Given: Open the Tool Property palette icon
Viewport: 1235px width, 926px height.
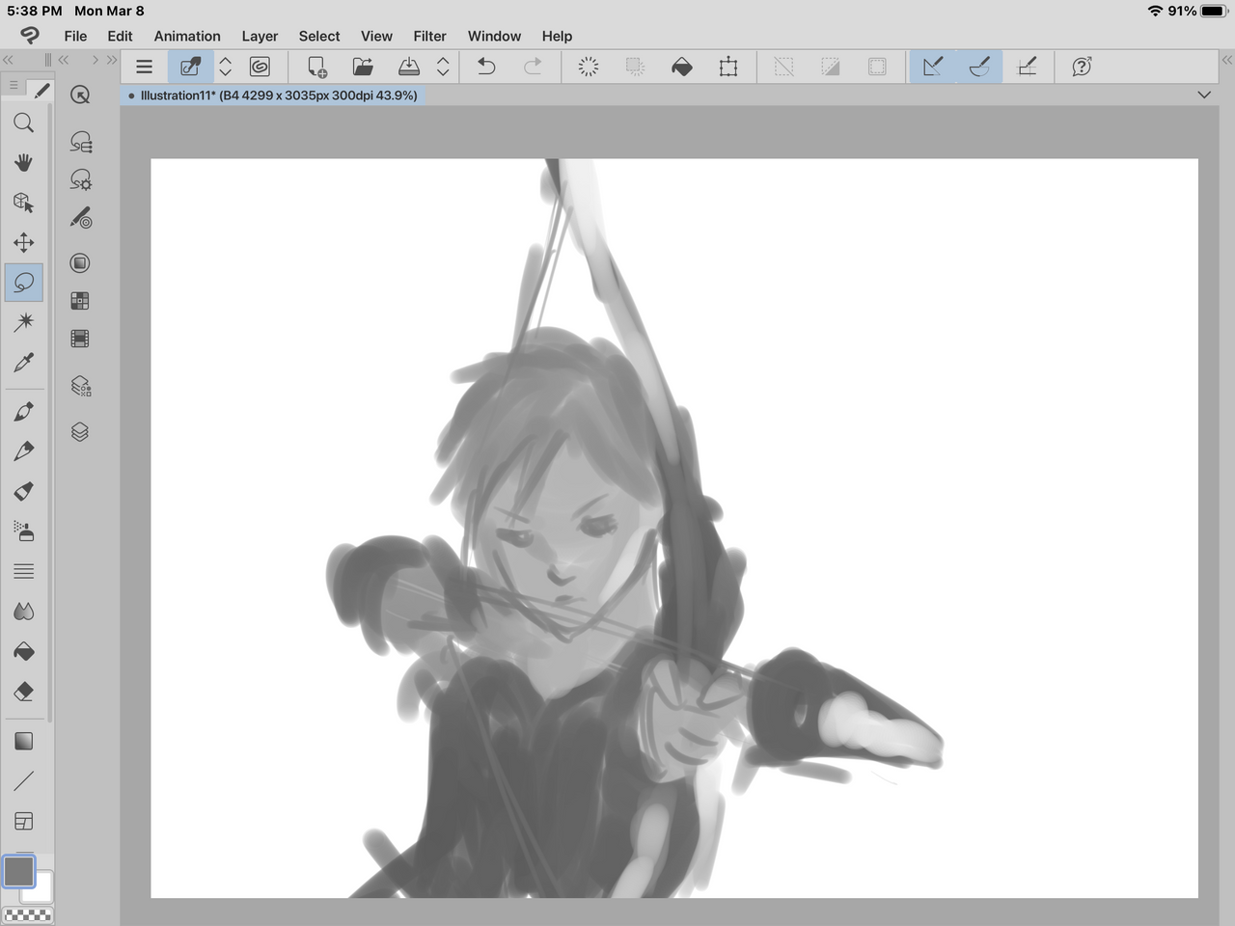Looking at the screenshot, I should point(80,180).
